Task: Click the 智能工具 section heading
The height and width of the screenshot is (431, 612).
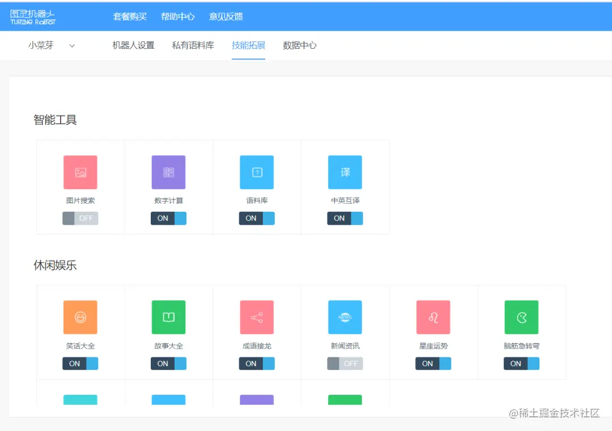Action: coord(55,120)
